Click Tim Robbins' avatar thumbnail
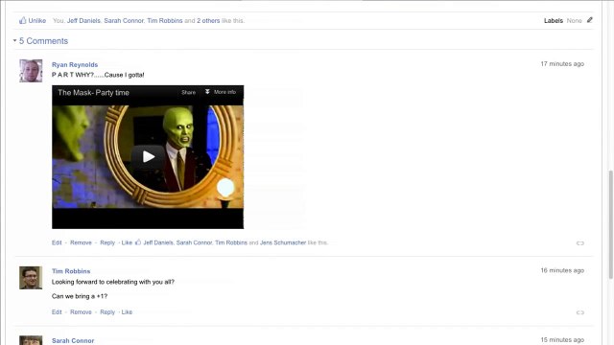This screenshot has width=614, height=345. [31, 278]
